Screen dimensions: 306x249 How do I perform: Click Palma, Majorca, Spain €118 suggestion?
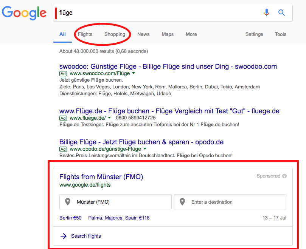pos(119,218)
